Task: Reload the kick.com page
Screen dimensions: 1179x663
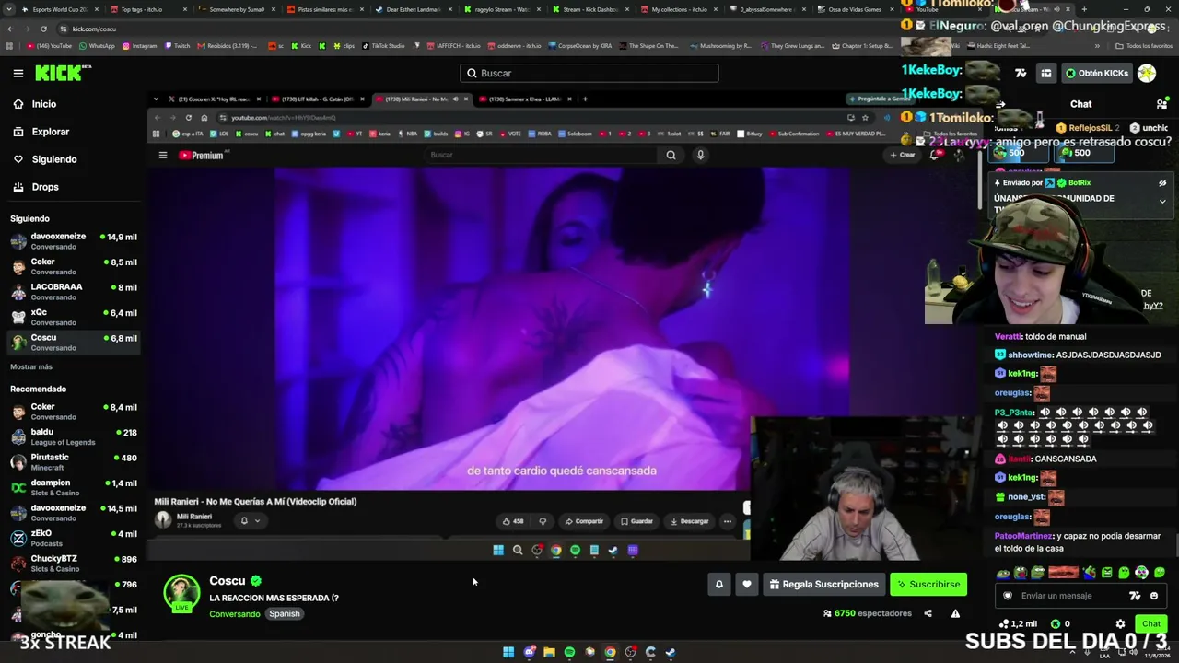Action: coord(44,29)
